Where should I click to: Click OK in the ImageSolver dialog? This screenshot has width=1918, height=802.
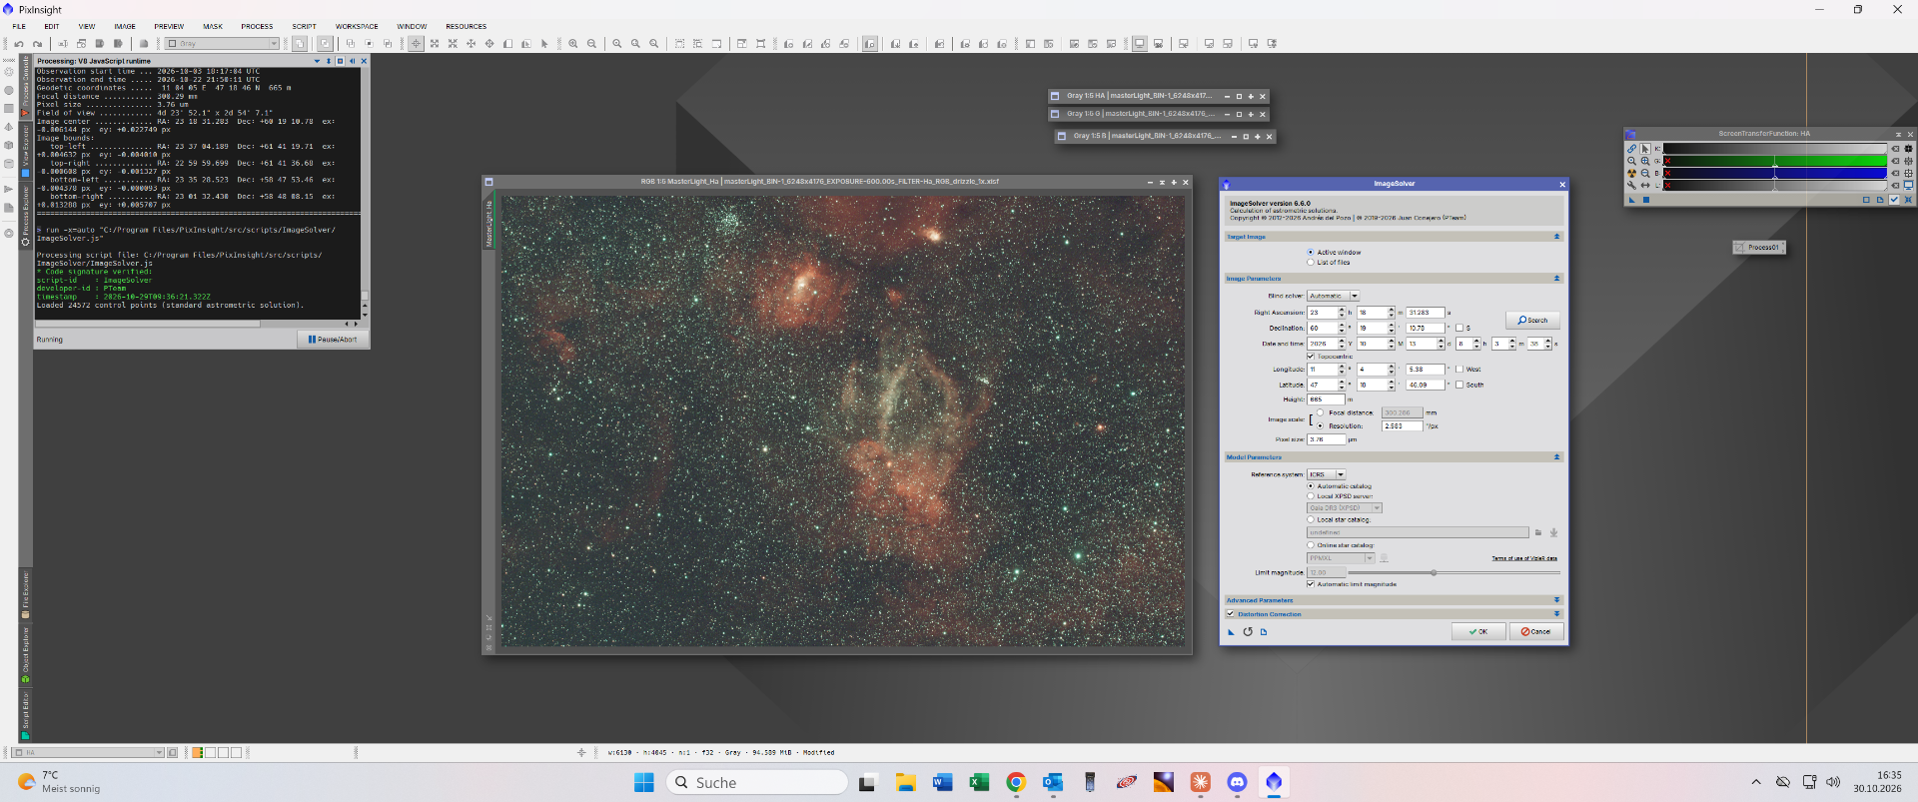click(x=1477, y=631)
